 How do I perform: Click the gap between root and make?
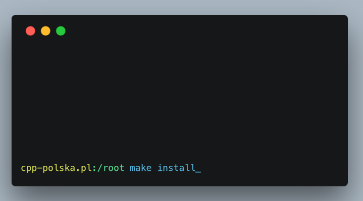tap(127, 168)
